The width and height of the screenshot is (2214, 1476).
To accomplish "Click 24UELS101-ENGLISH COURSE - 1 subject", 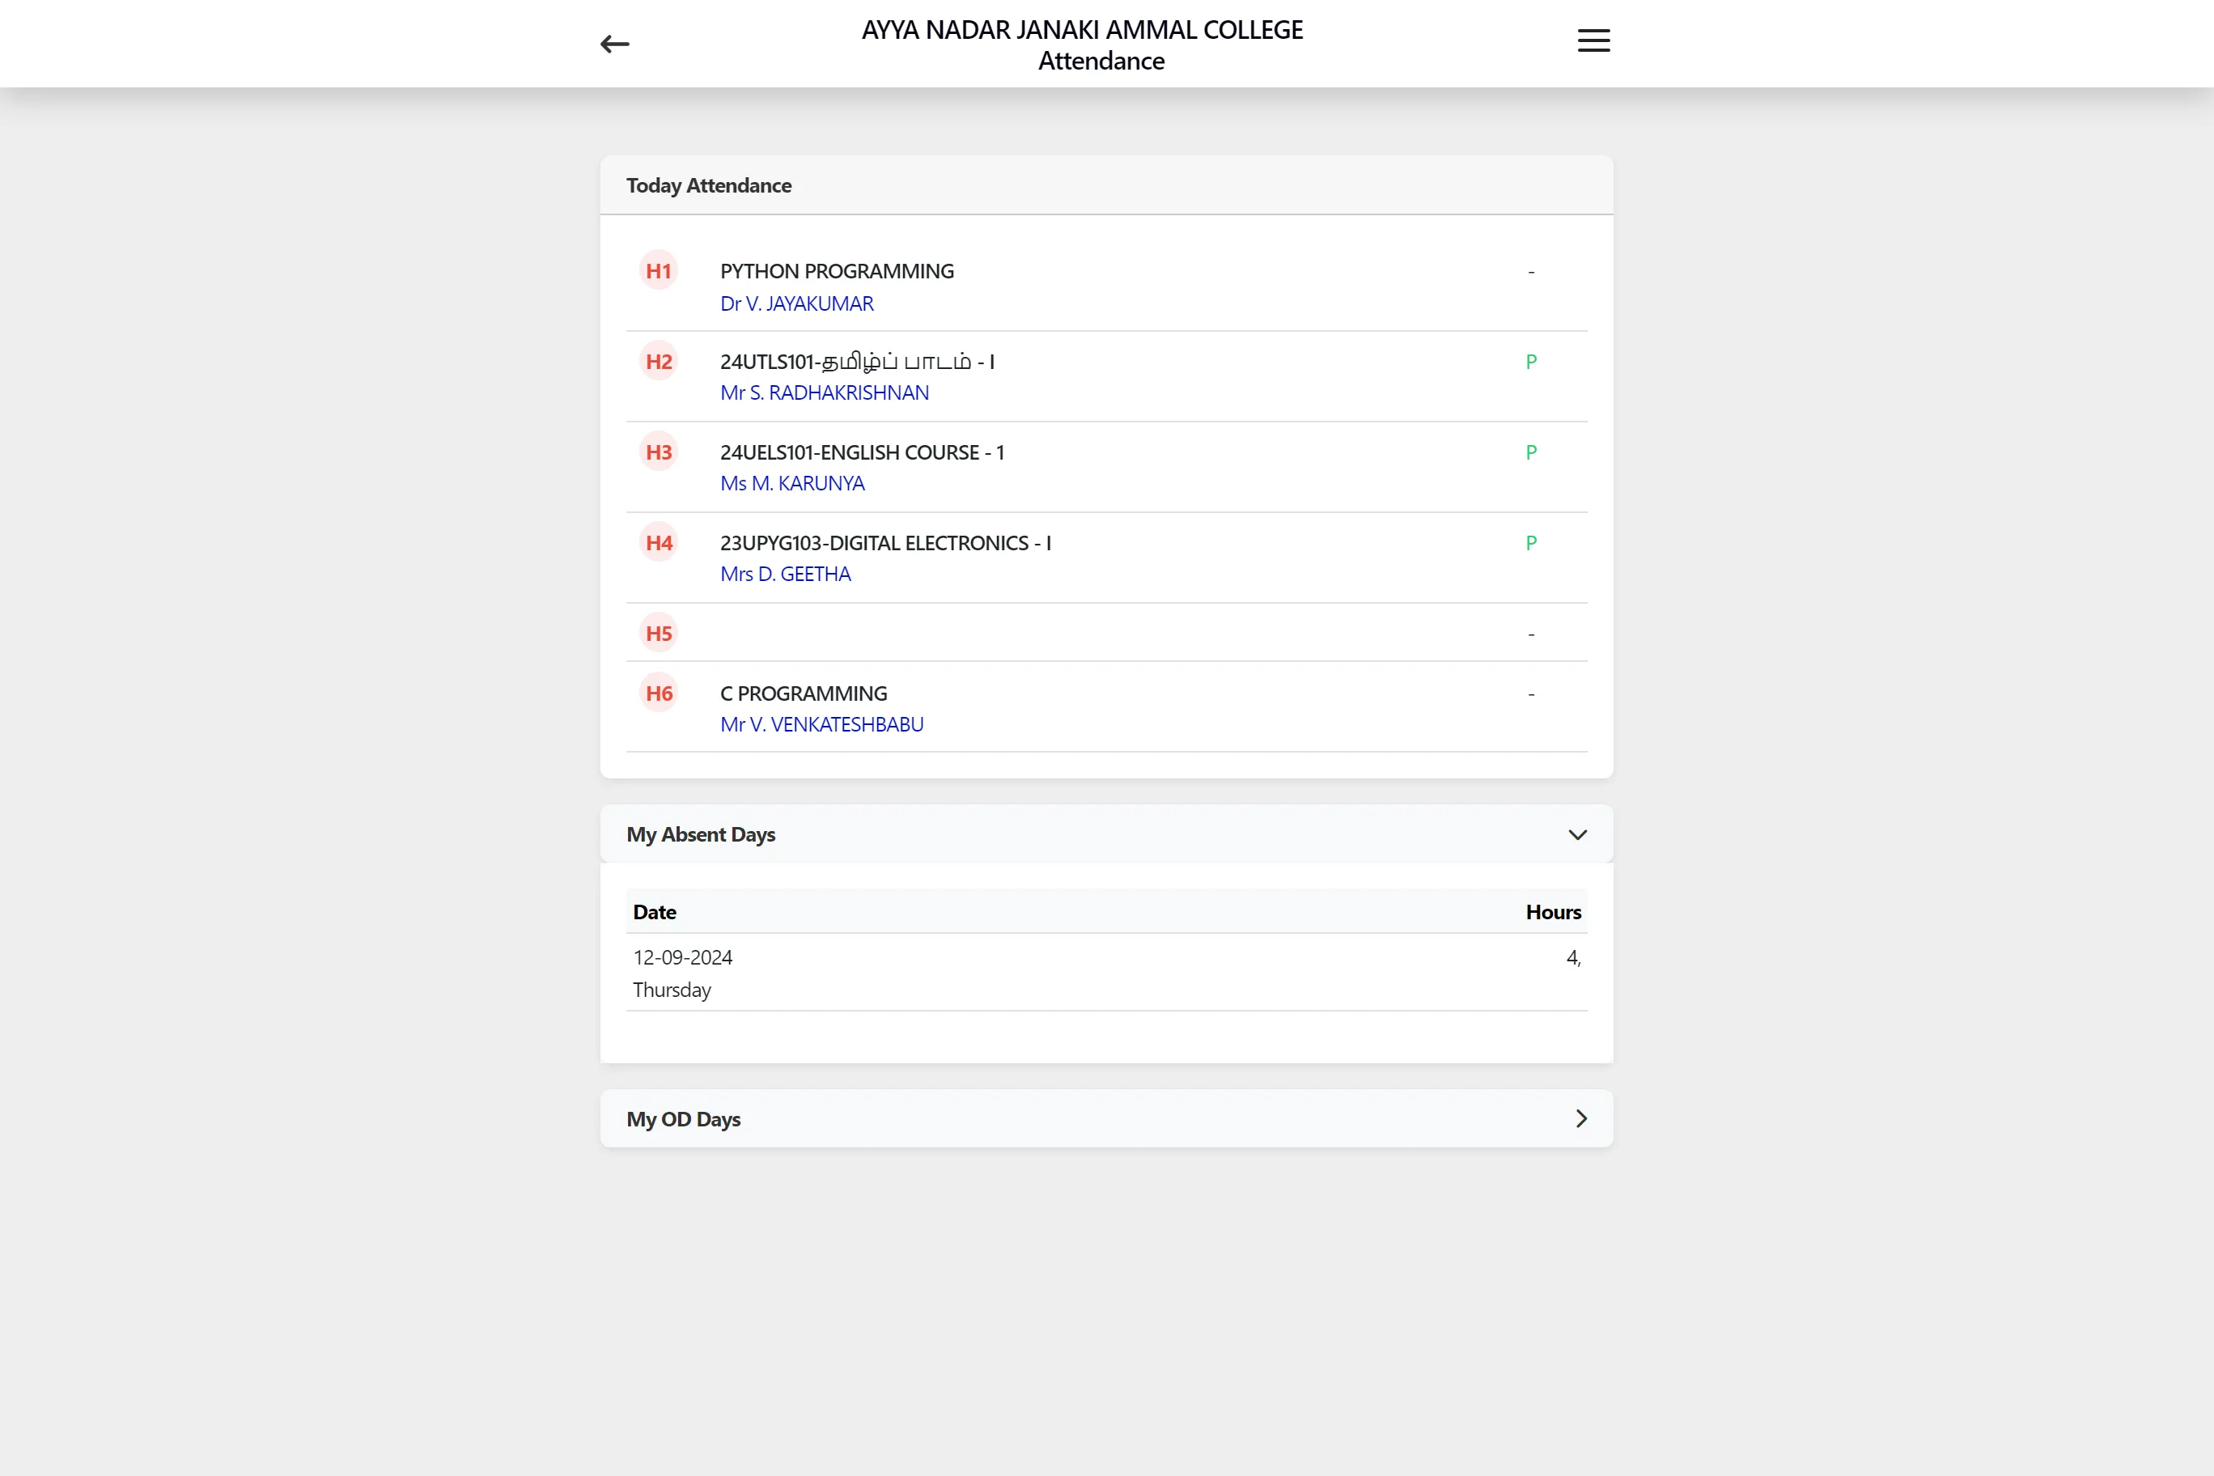I will 863,452.
